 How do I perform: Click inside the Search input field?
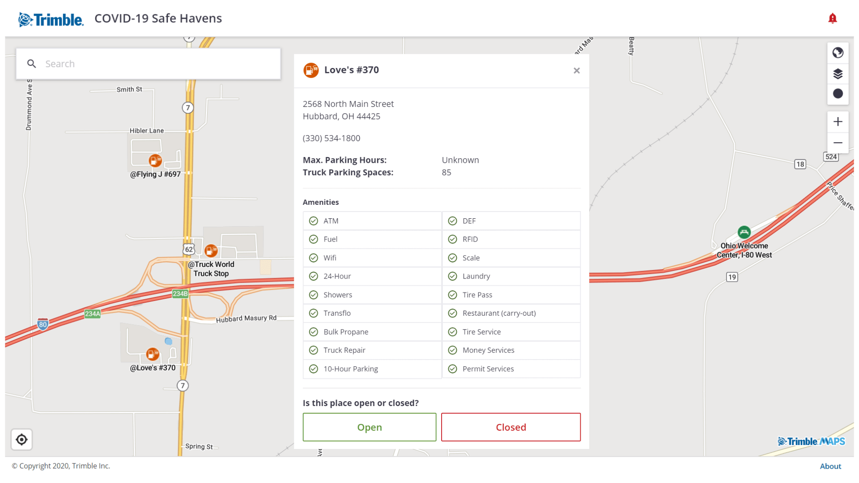click(157, 64)
